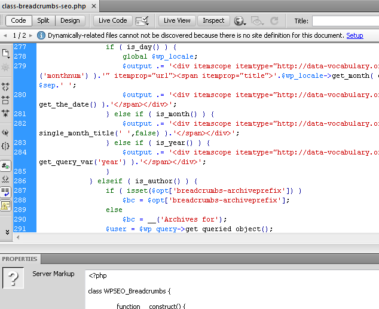Click the blue info icon
This screenshot has width=379, height=309.
coord(41,35)
